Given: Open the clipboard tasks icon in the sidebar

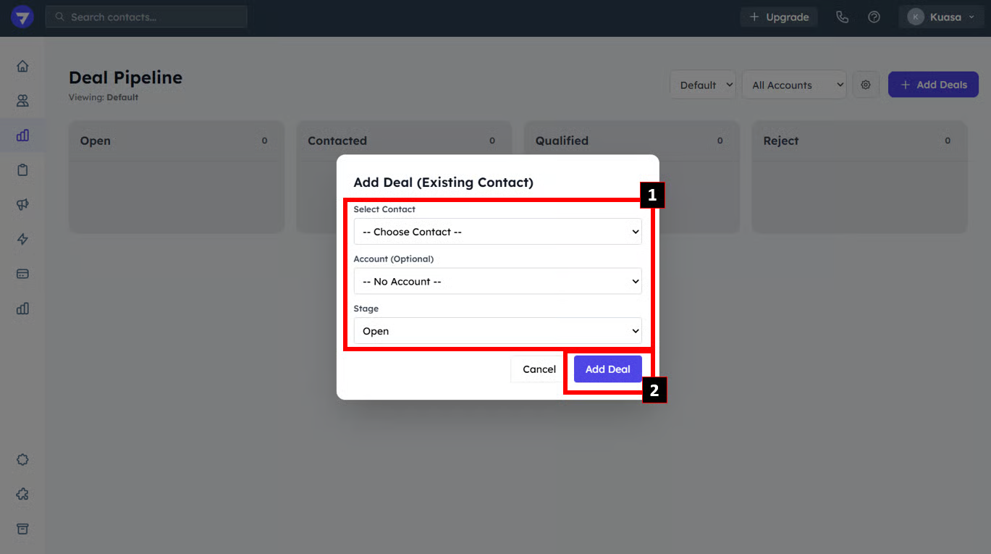Looking at the screenshot, I should click(22, 170).
